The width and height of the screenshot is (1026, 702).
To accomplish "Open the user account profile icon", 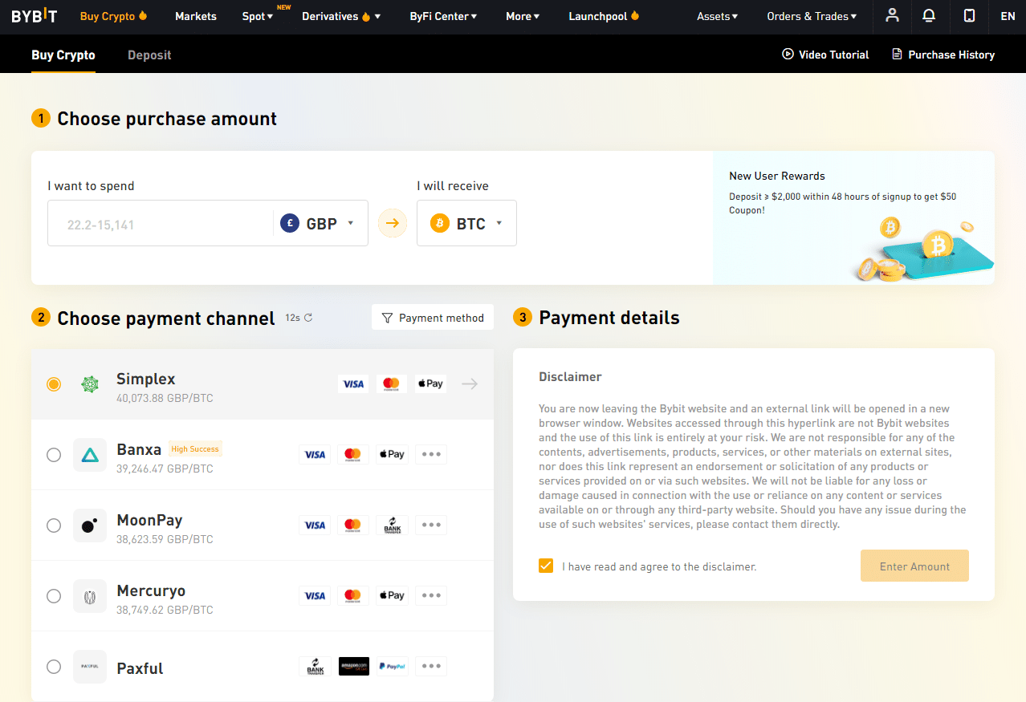I will (892, 16).
